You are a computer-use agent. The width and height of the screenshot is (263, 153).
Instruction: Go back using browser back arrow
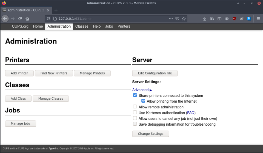[x=5, y=19]
